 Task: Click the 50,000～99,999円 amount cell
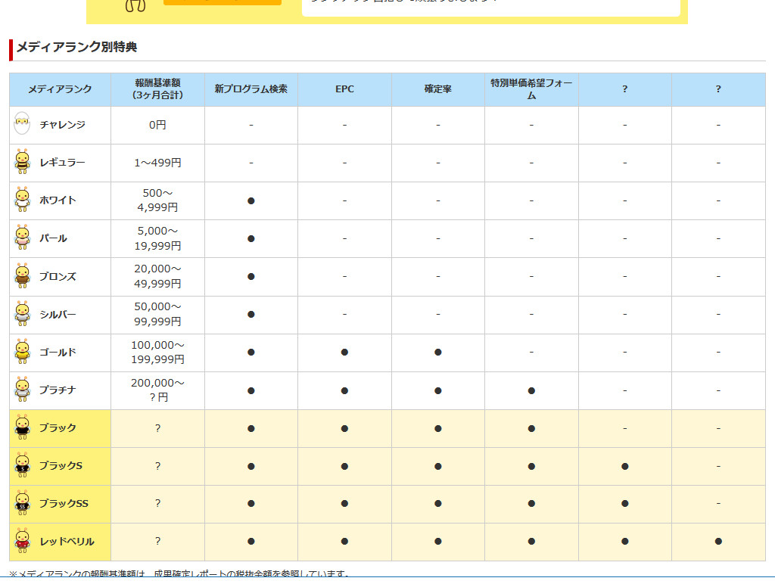point(157,314)
